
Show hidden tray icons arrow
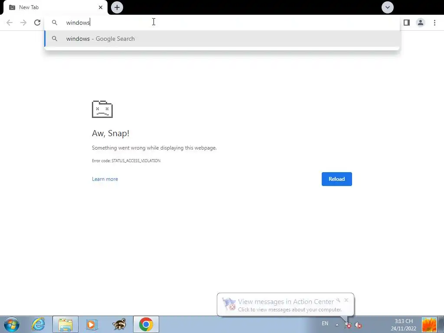point(337,325)
